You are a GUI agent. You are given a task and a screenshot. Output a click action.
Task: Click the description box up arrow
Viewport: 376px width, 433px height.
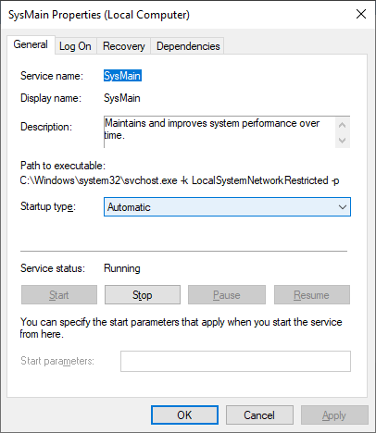342,125
